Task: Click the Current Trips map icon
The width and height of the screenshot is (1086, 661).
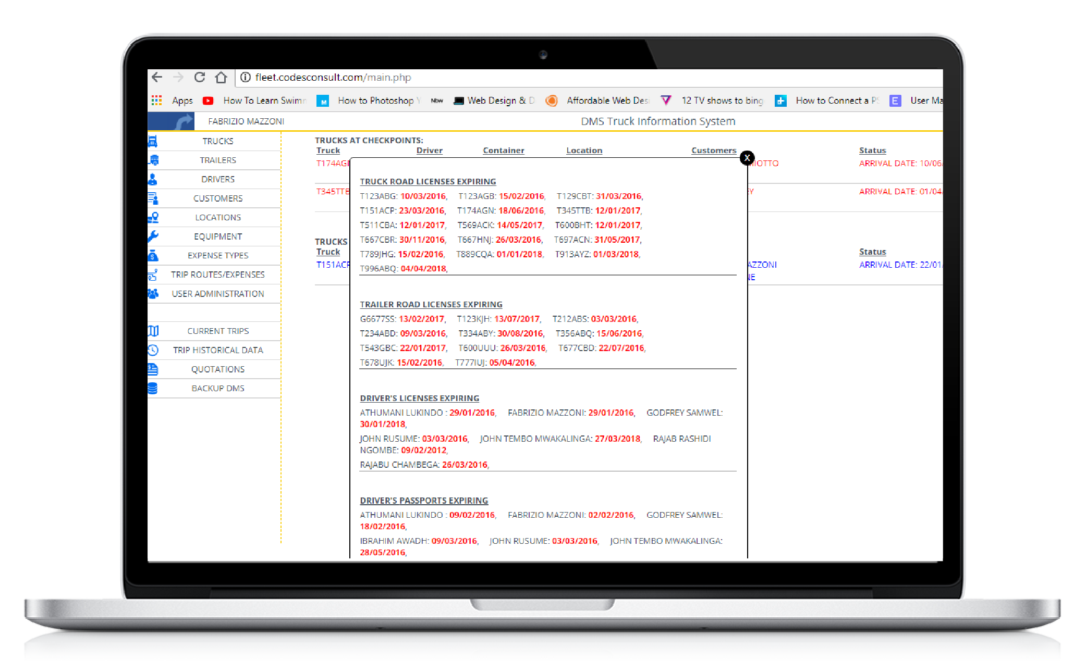Action: click(x=153, y=331)
